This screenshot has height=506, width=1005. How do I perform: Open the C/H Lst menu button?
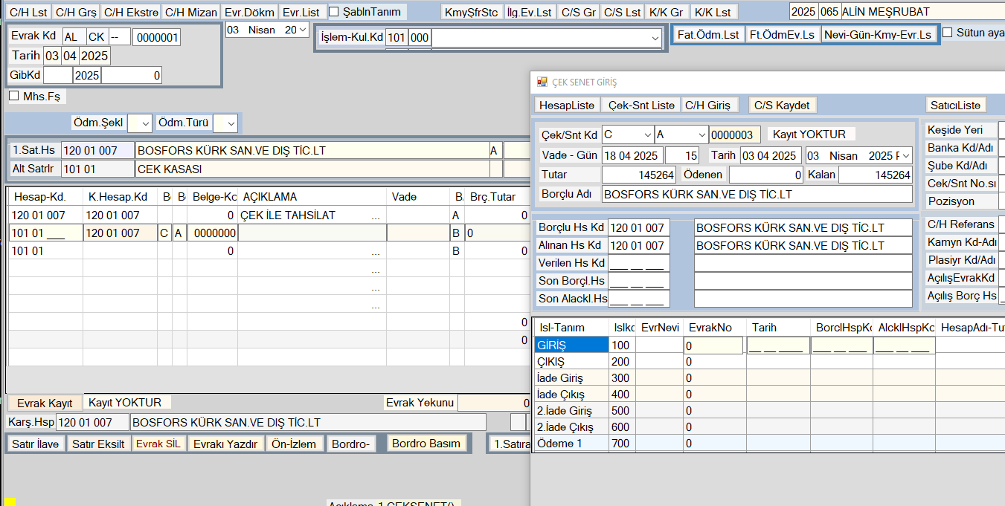pos(27,12)
